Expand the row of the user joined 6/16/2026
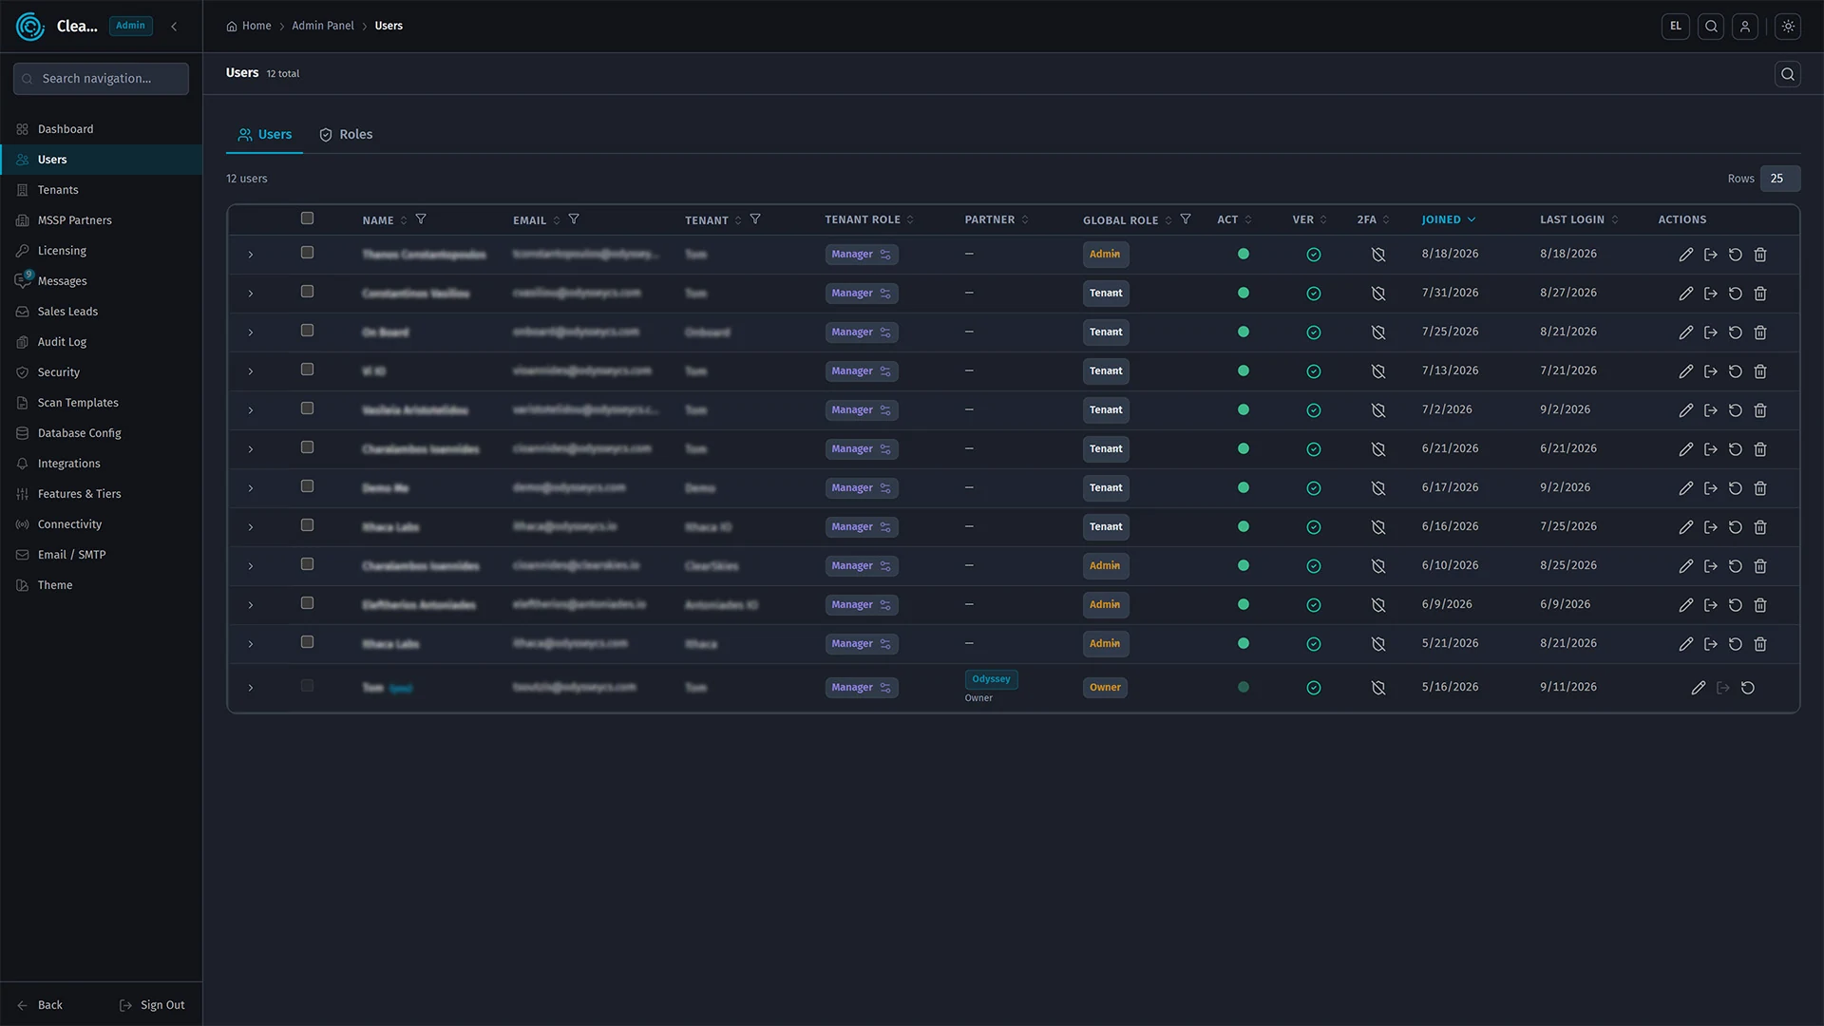This screenshot has width=1824, height=1026. [x=250, y=527]
